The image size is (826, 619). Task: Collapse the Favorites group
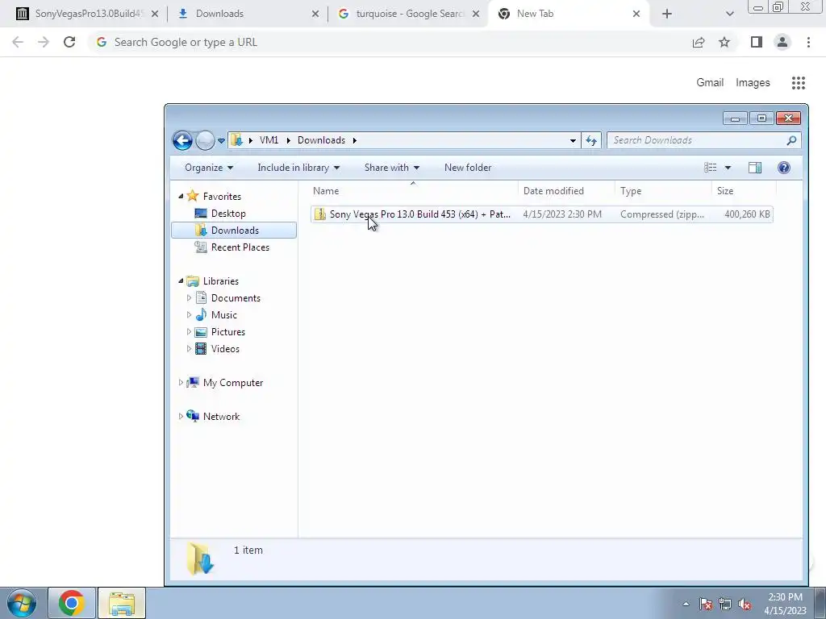coord(181,196)
